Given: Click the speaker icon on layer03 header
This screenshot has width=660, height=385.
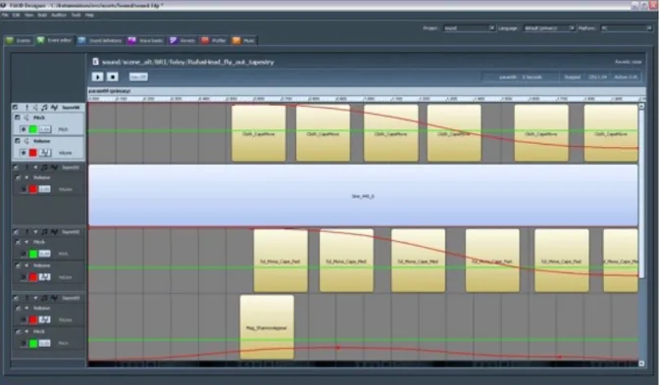Looking at the screenshot, I should click(x=35, y=298).
